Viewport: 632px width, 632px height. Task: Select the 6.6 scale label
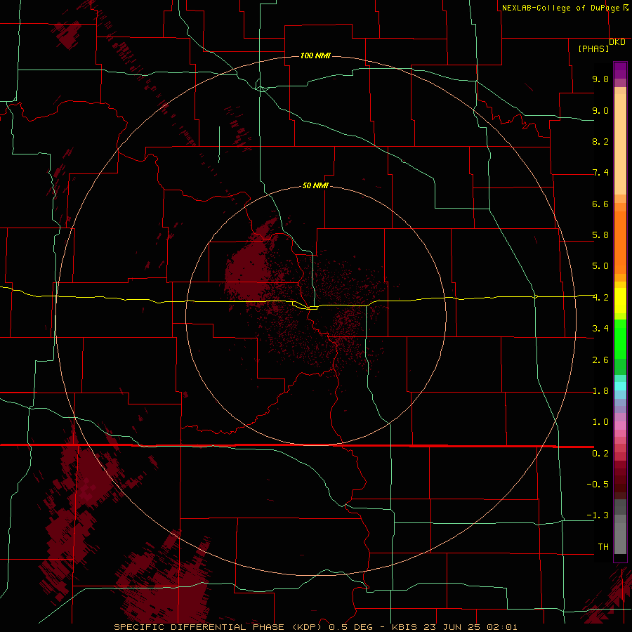pos(600,204)
